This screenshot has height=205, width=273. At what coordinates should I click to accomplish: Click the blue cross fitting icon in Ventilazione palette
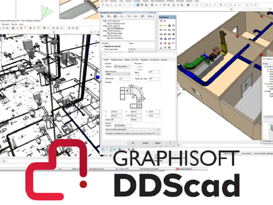[173, 34]
